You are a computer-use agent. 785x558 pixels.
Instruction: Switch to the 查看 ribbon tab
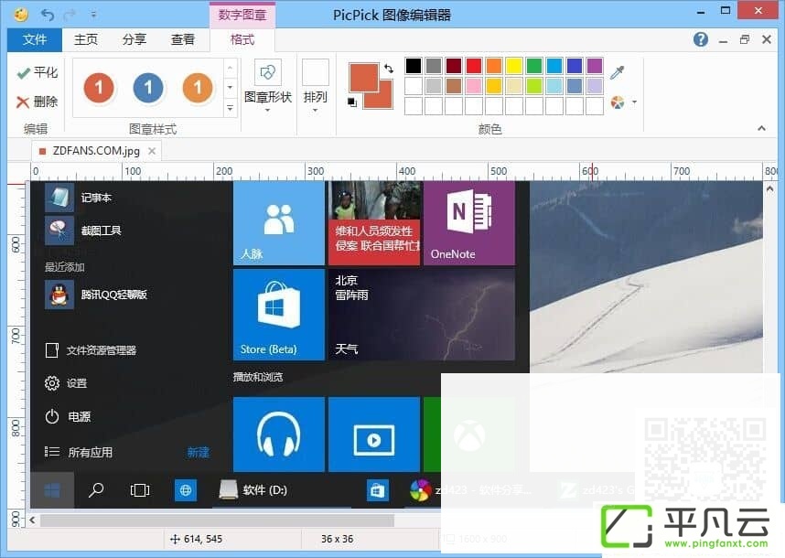[x=183, y=39]
